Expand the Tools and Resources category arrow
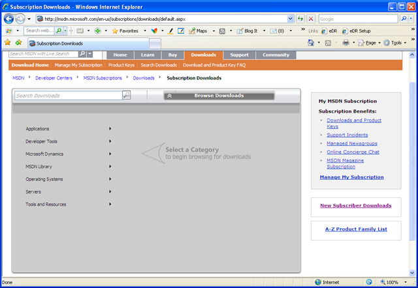The image size is (418, 288). [110, 204]
